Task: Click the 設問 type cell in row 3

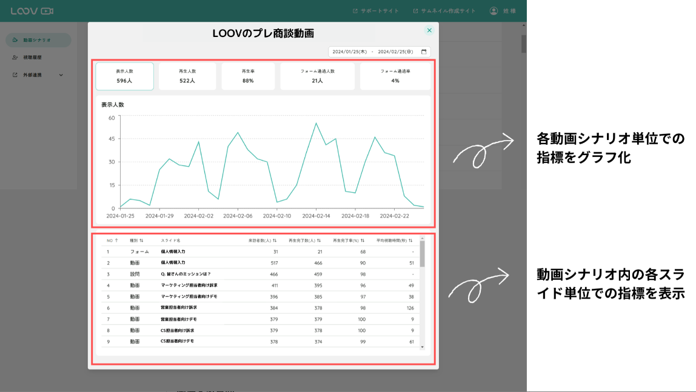Action: (x=135, y=274)
